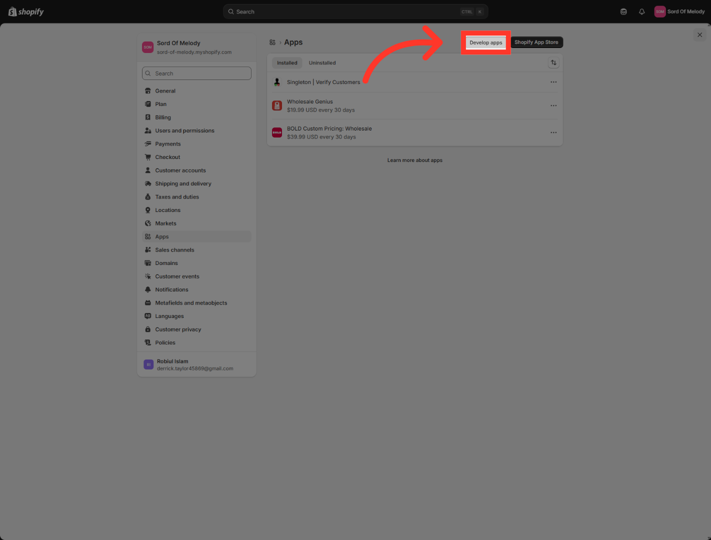The width and height of the screenshot is (711, 540).
Task: Open Shipping and delivery settings
Action: pyautogui.click(x=183, y=184)
